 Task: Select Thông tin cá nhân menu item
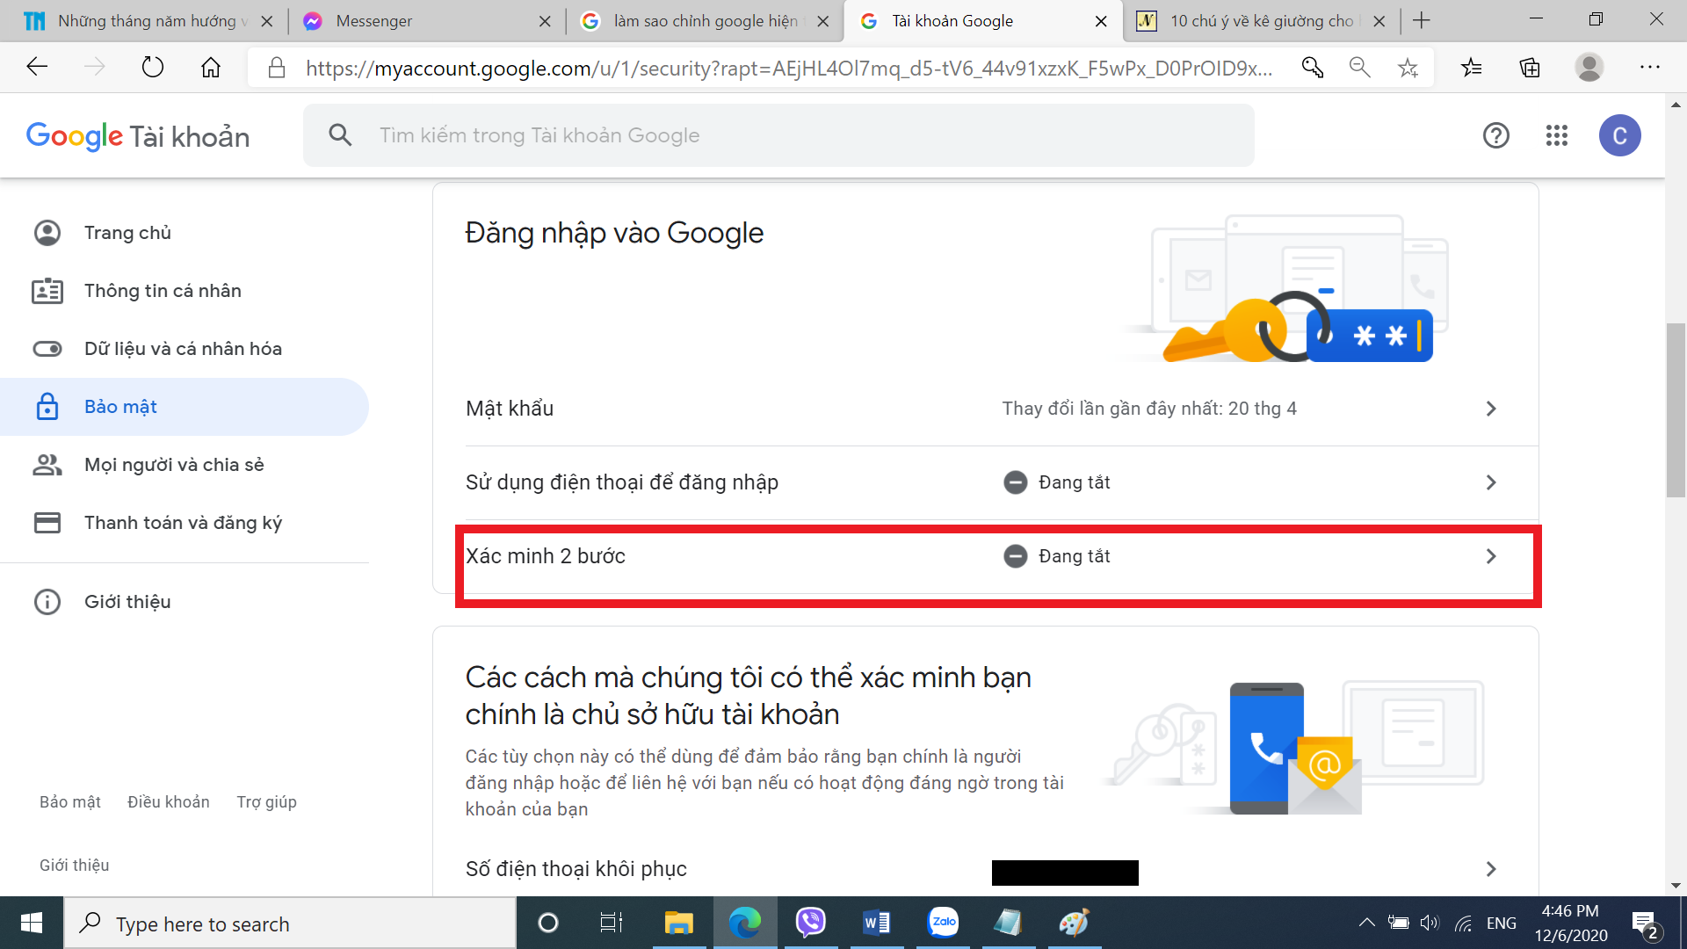click(163, 291)
